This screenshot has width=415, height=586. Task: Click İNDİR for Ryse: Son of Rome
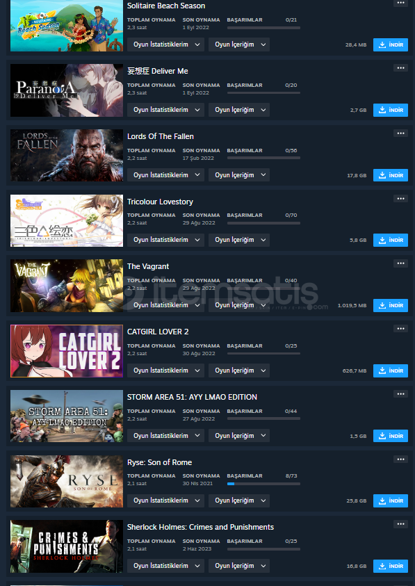[x=391, y=500]
